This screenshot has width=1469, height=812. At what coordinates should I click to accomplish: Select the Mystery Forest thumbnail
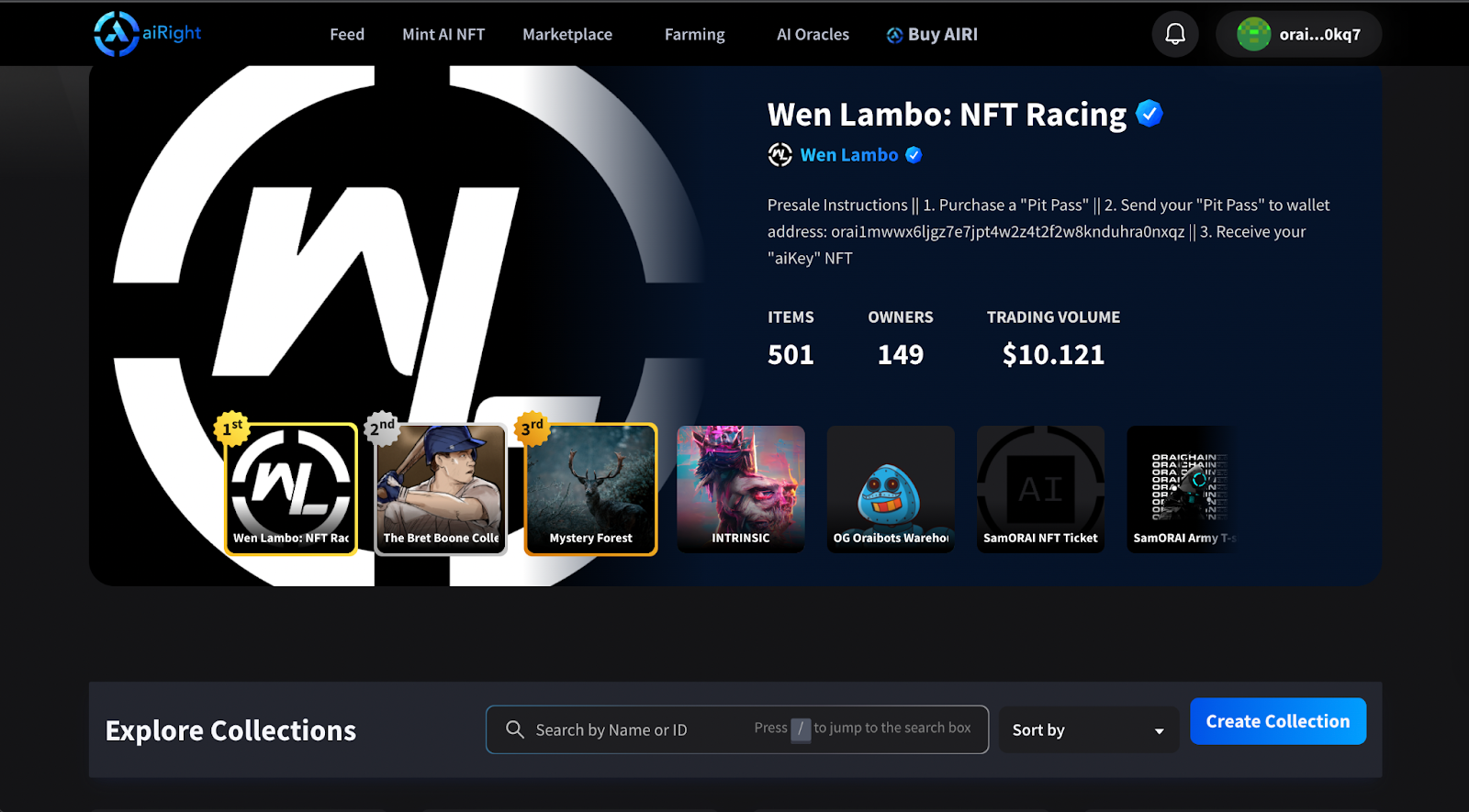[x=590, y=489]
